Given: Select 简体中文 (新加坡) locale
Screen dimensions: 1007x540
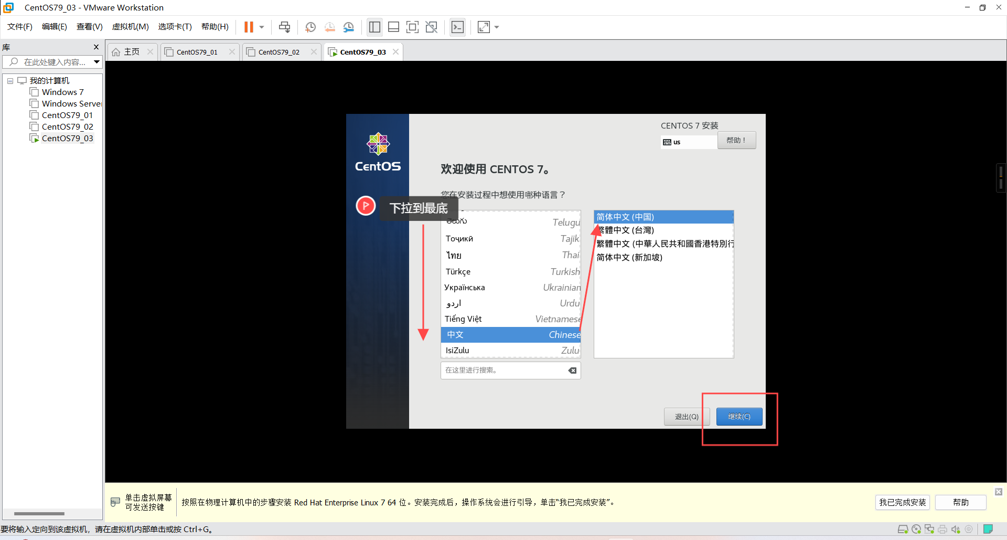Looking at the screenshot, I should pyautogui.click(x=663, y=258).
